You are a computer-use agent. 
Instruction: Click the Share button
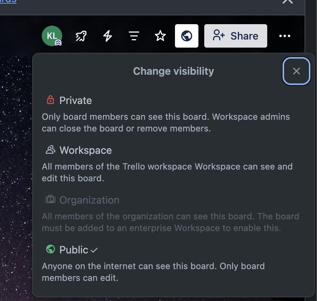click(235, 36)
